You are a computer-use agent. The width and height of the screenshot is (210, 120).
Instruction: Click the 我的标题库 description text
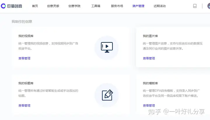[x=48, y=93]
